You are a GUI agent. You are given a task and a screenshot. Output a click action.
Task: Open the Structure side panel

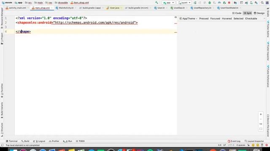coord(2,130)
